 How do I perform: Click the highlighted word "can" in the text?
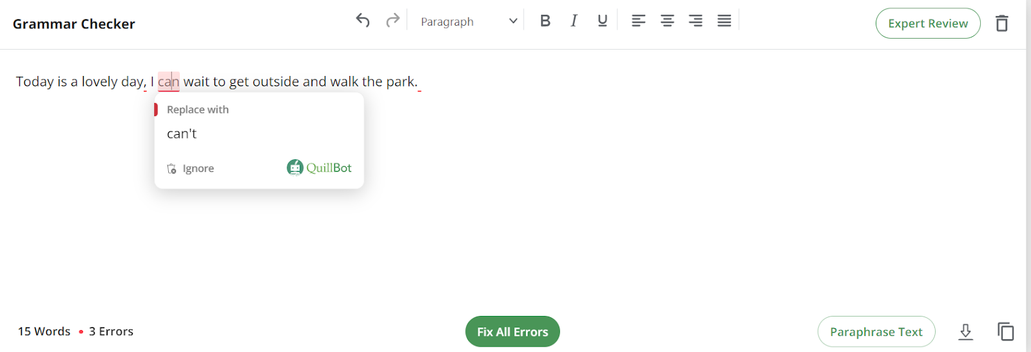(168, 82)
